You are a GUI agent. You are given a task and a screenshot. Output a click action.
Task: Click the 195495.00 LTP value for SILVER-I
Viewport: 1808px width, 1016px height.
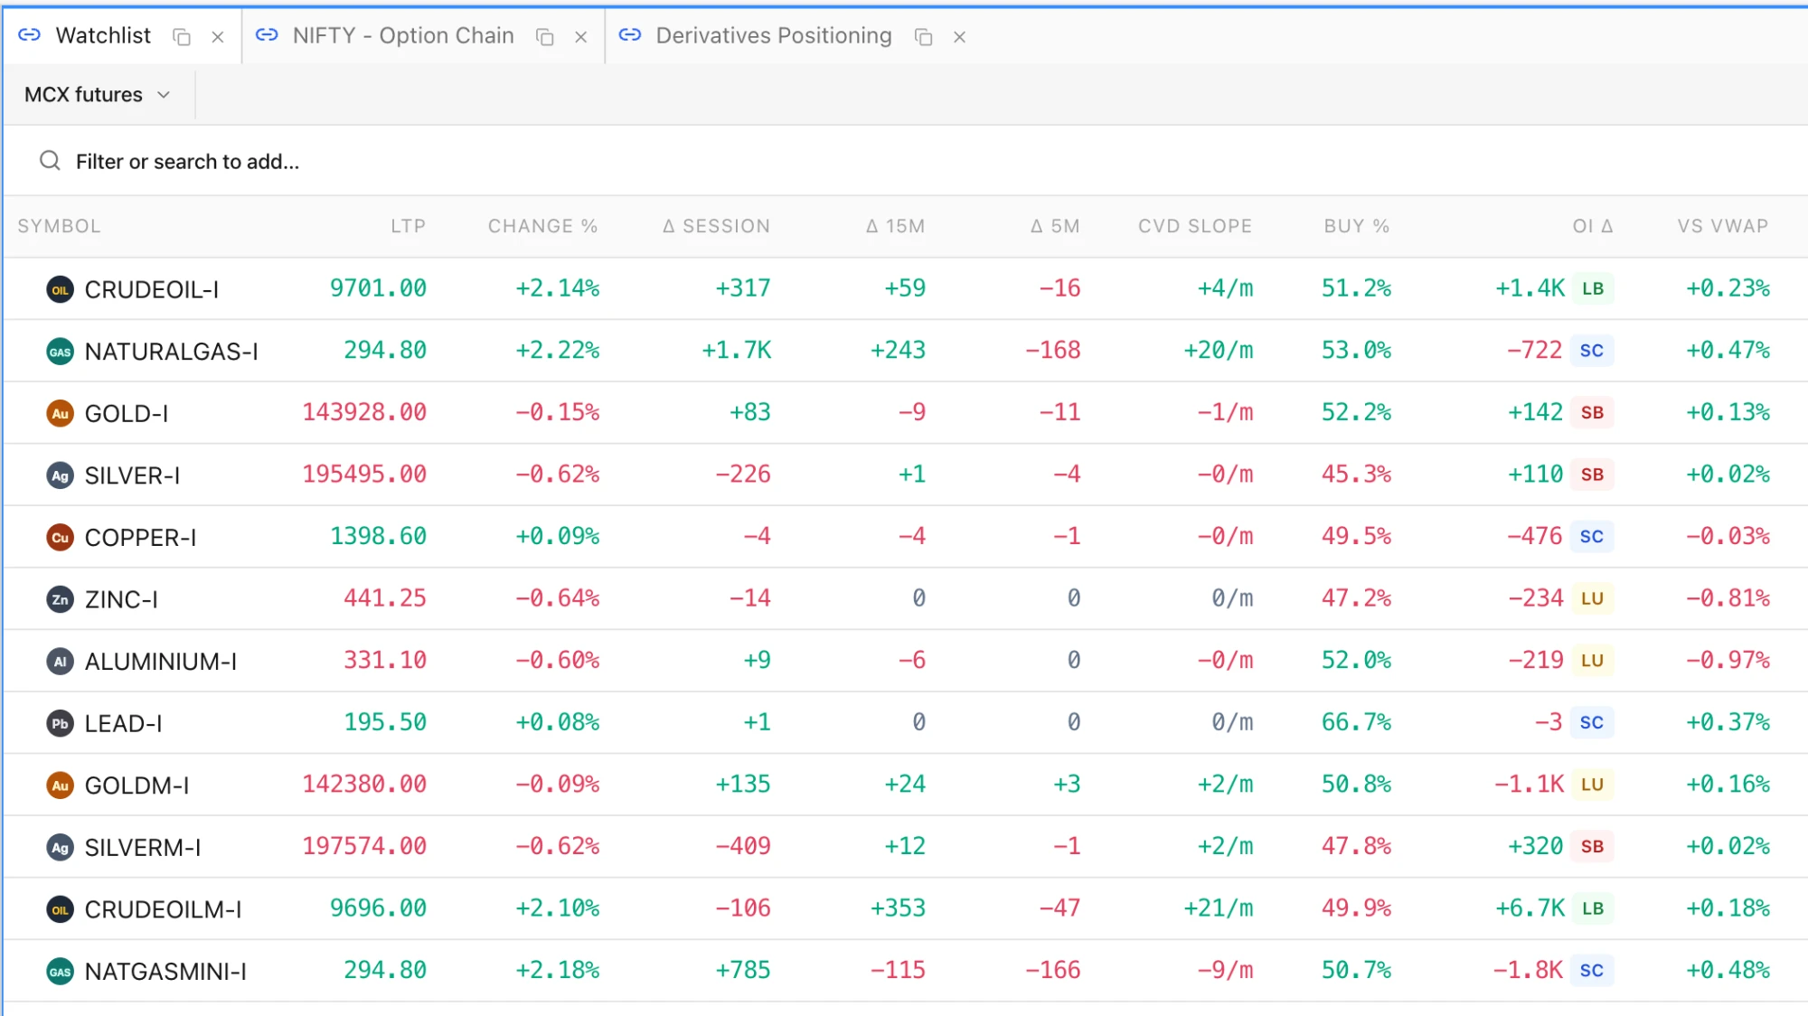pyautogui.click(x=364, y=474)
